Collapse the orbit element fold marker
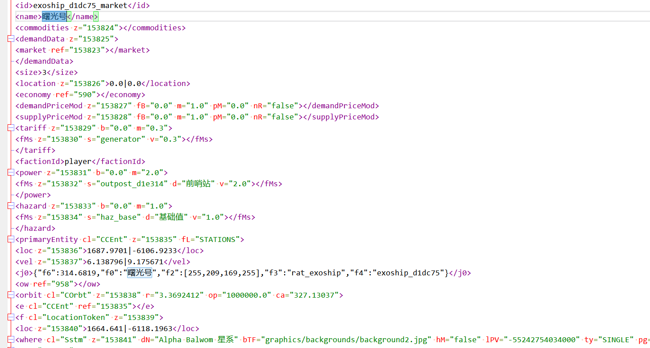This screenshot has width=650, height=348. (11, 295)
